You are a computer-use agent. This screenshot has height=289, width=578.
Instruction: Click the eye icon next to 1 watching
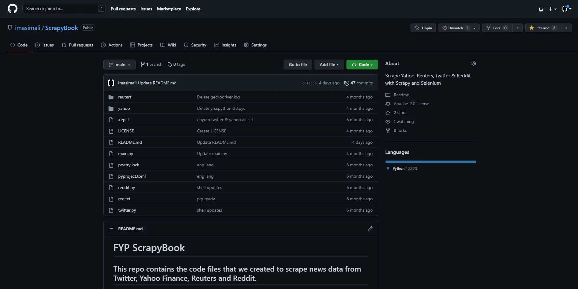[388, 121]
